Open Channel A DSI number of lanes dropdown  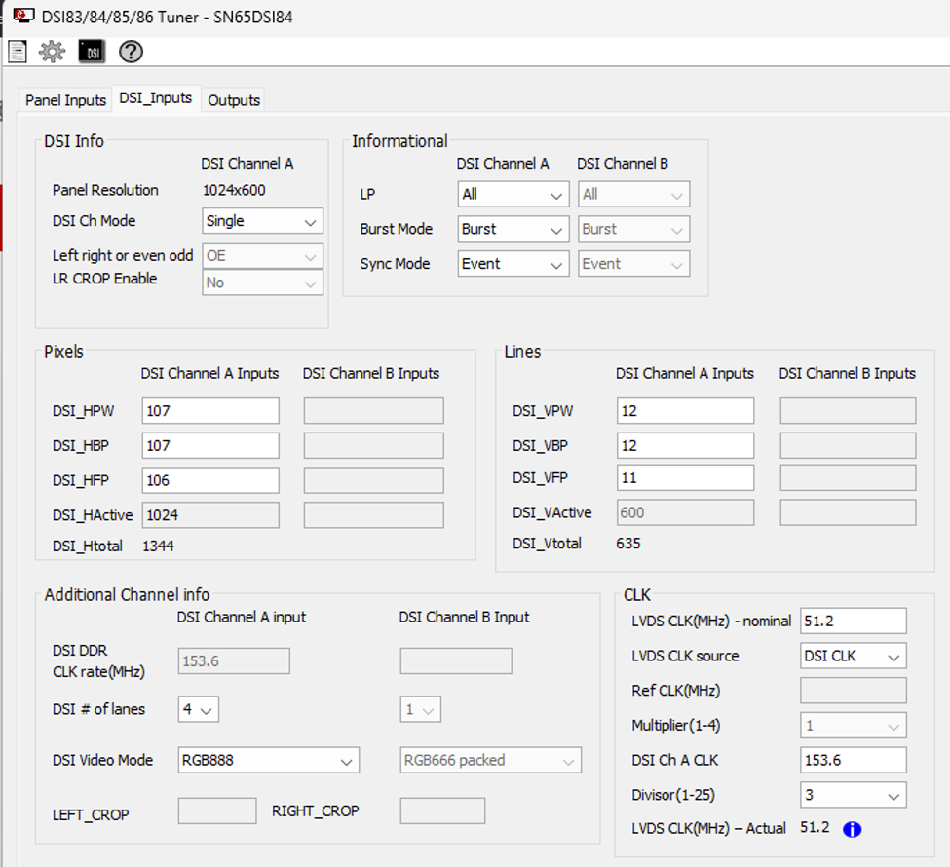click(x=198, y=709)
